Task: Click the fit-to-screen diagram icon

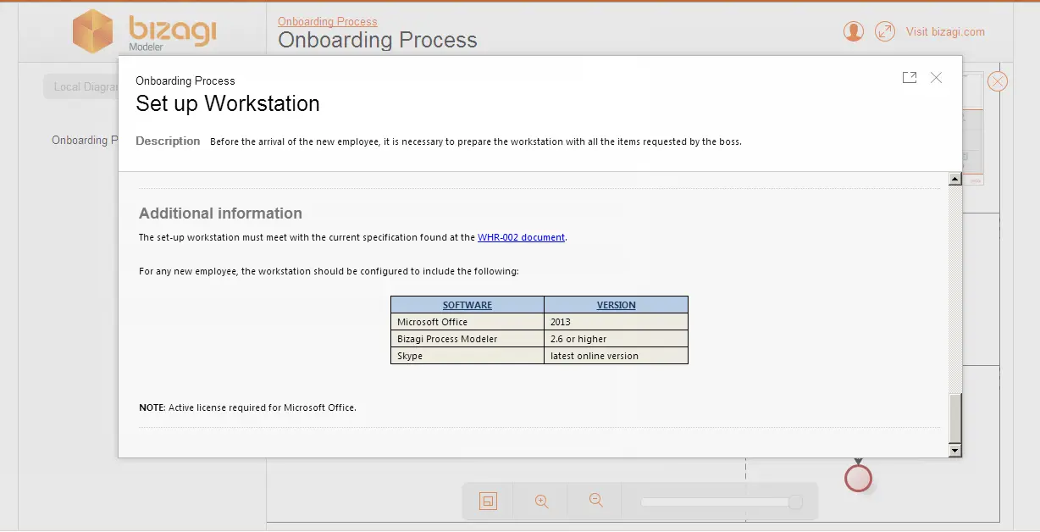Action: 488,502
